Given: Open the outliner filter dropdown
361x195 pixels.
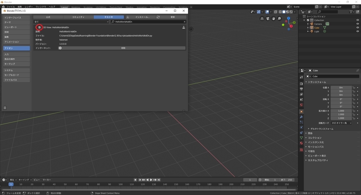Looking at the screenshot, I should [352, 12].
